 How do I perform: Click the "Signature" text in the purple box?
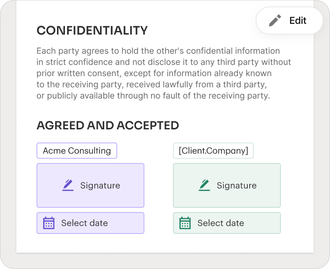pos(100,185)
